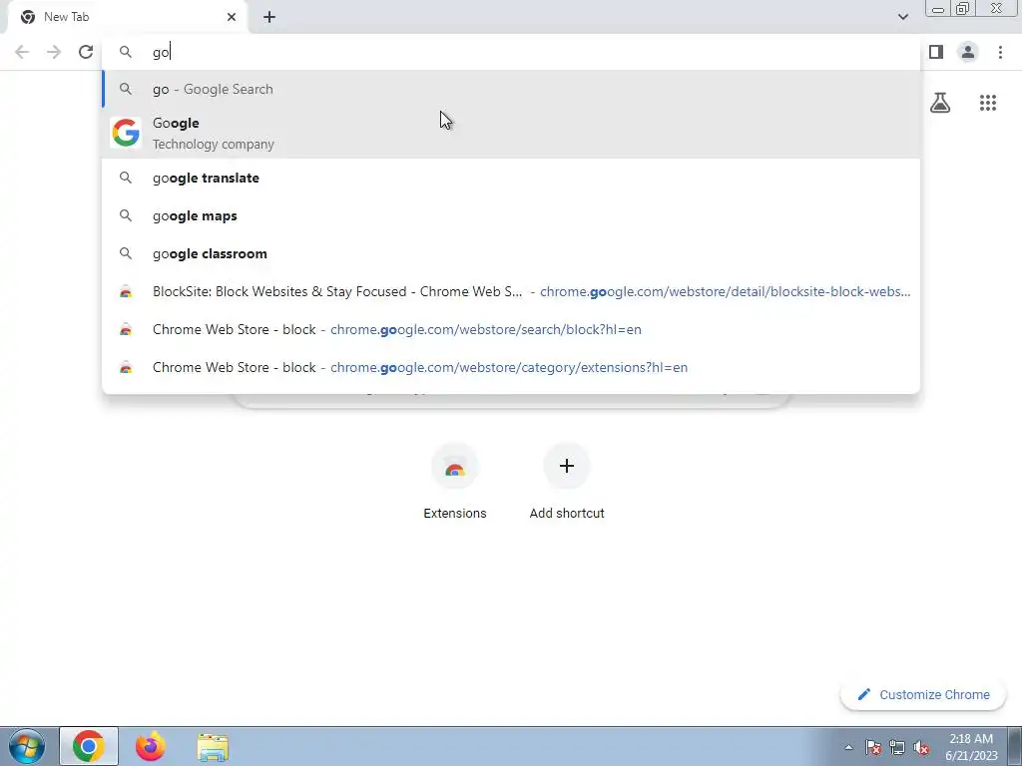This screenshot has width=1022, height=766.
Task: Choose the google translate suggestion
Action: (511, 178)
